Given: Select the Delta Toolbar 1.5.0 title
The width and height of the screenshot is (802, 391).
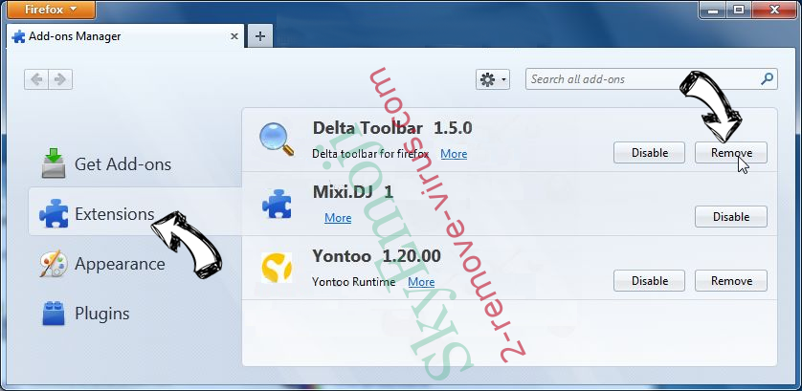Looking at the screenshot, I should 392,128.
